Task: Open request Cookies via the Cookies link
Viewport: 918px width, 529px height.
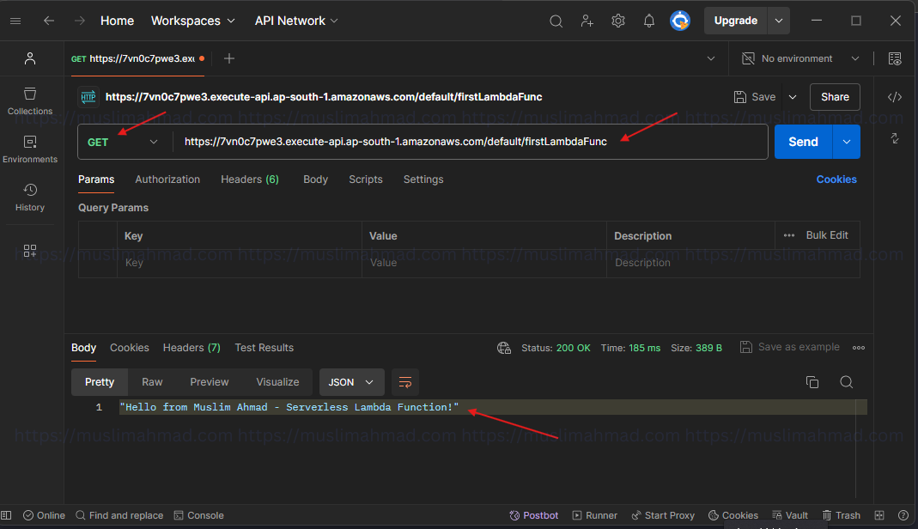Action: click(x=836, y=179)
